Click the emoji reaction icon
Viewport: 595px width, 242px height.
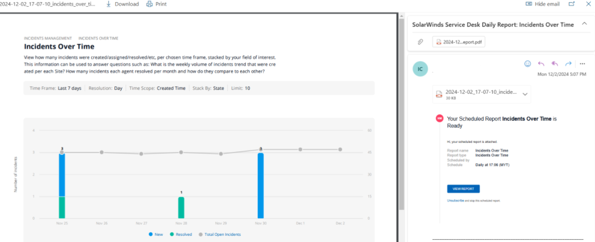527,64
